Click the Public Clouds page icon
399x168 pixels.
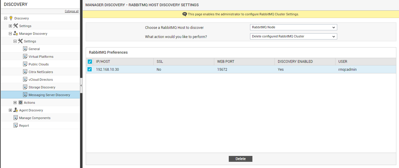click(x=25, y=64)
